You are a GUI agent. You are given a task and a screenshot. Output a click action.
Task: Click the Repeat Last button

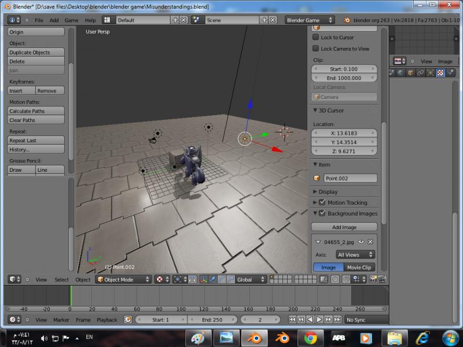(36, 141)
